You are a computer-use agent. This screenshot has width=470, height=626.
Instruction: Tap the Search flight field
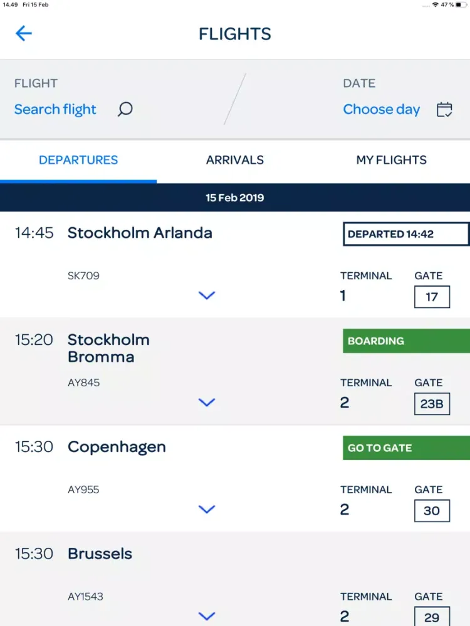point(56,110)
